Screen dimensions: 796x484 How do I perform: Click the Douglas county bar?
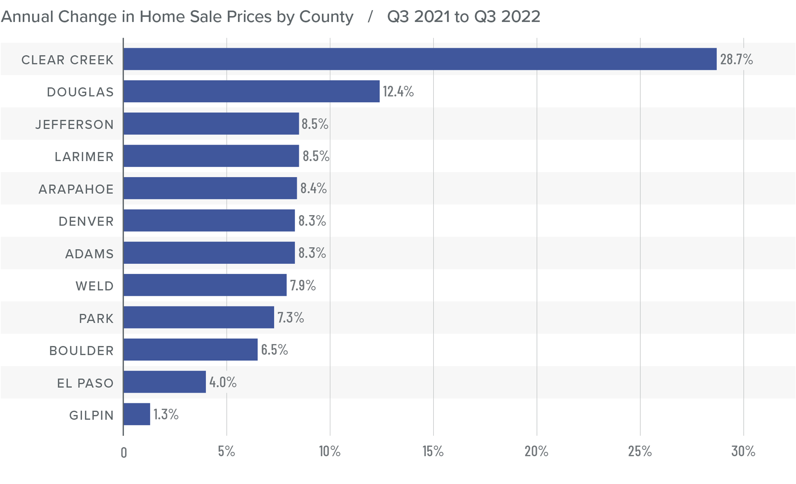click(251, 91)
